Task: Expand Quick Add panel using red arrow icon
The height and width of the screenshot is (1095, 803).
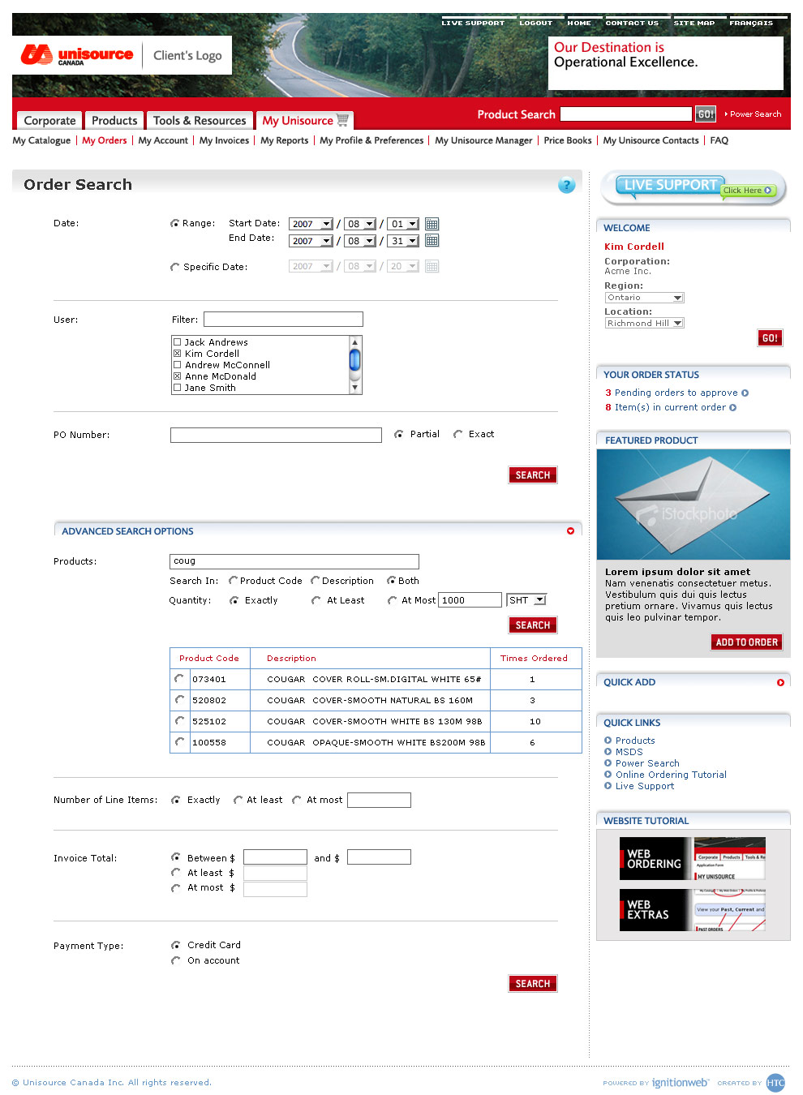Action: (780, 682)
